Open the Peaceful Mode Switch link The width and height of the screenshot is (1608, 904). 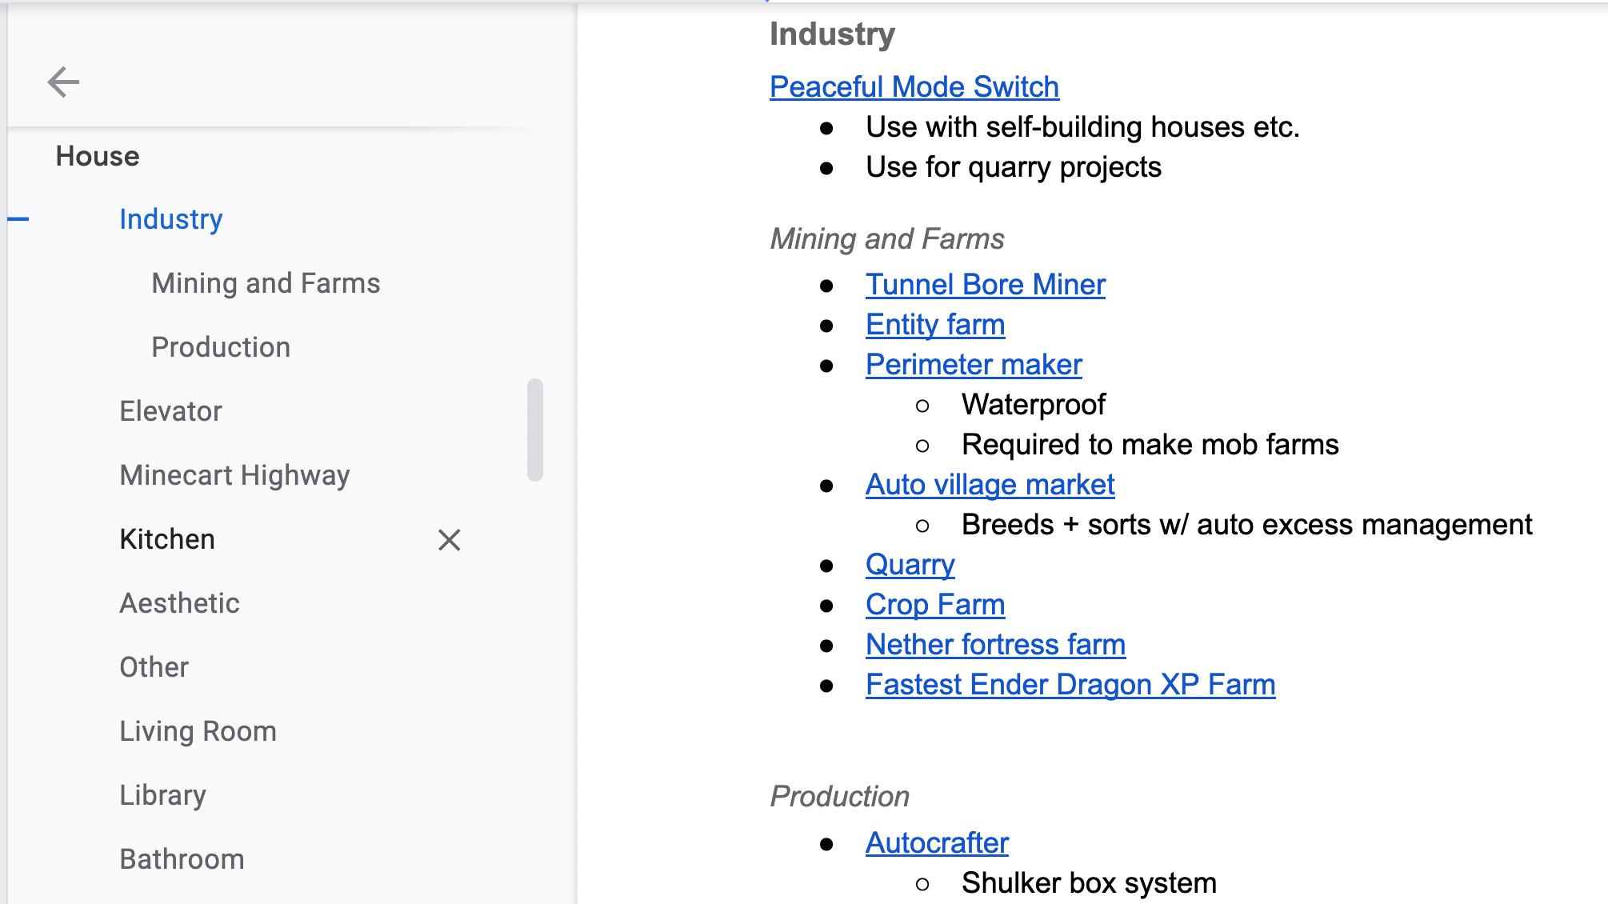(914, 86)
